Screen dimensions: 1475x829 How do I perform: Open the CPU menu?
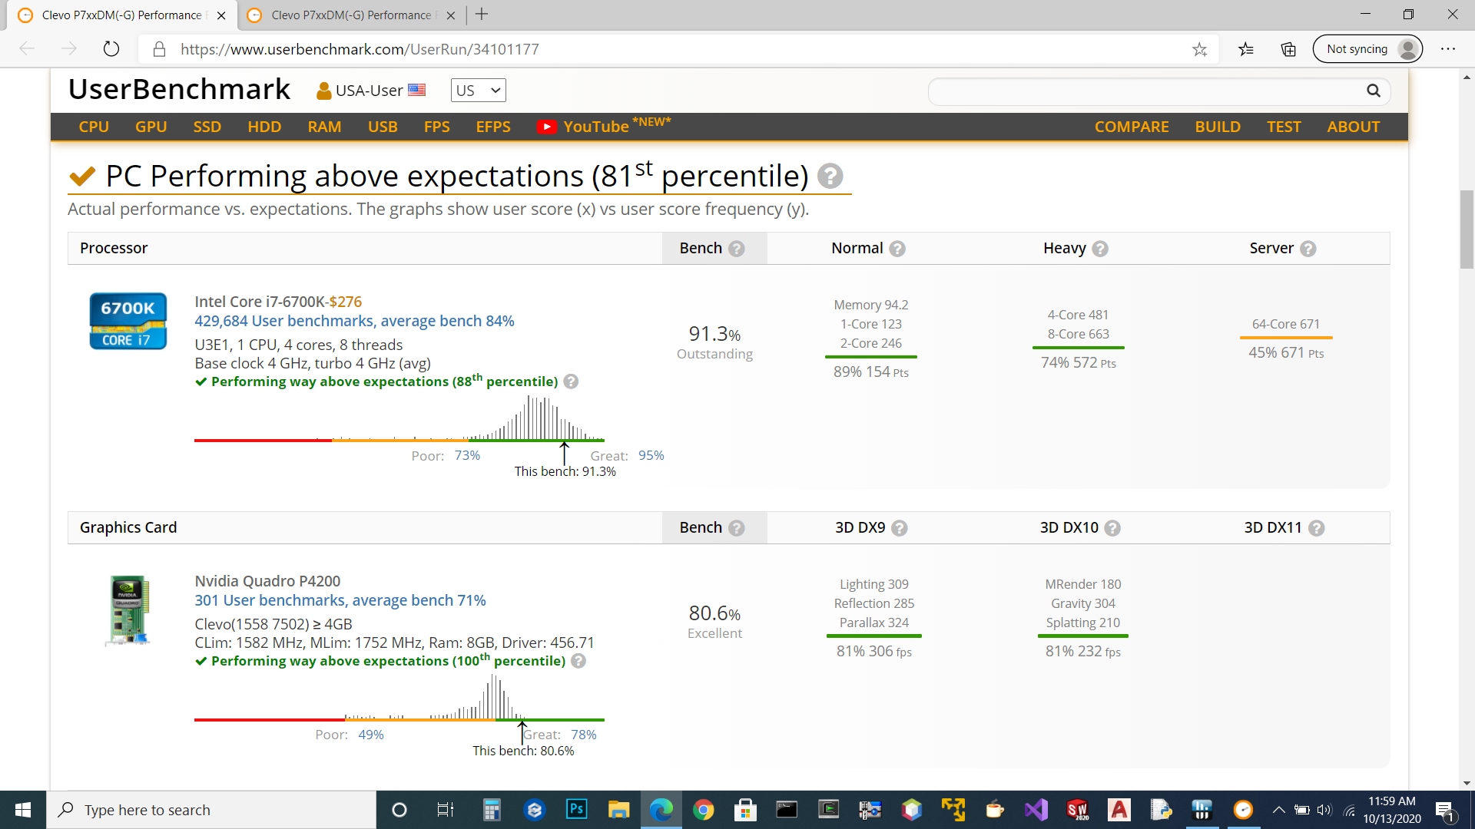[x=94, y=127]
